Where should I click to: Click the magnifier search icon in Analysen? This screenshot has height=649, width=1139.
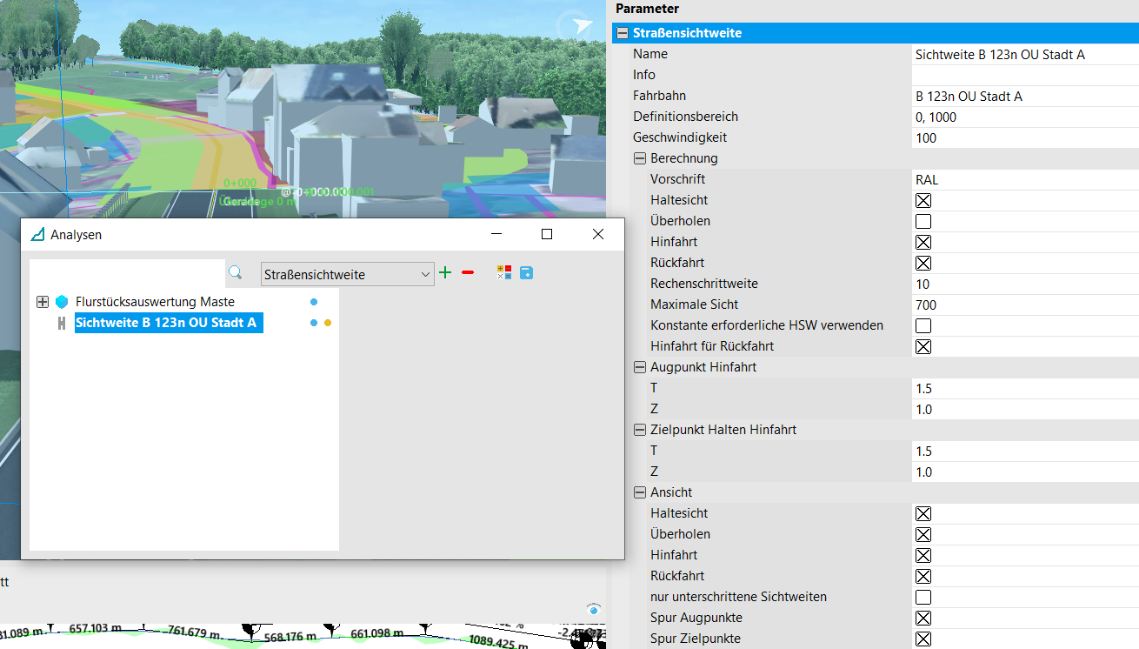(x=236, y=273)
